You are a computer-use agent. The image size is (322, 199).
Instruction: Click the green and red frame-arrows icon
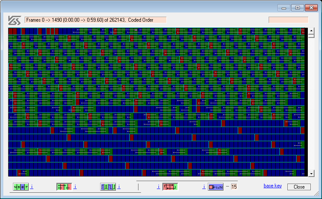point(64,187)
